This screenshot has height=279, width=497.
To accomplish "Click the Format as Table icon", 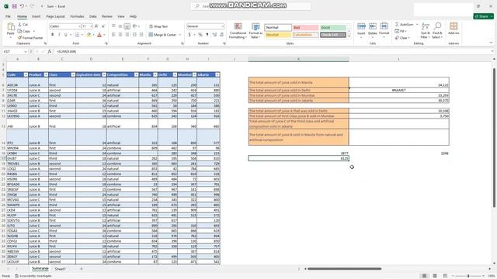I will [255, 26].
